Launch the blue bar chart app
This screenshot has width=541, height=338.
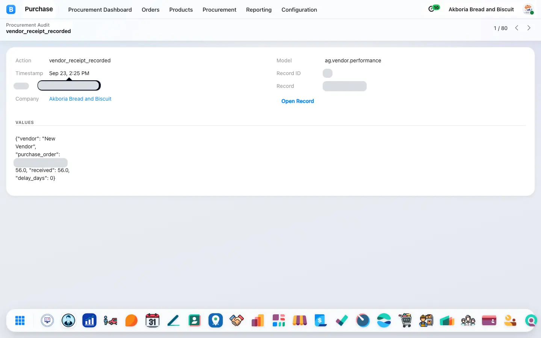pyautogui.click(x=89, y=320)
